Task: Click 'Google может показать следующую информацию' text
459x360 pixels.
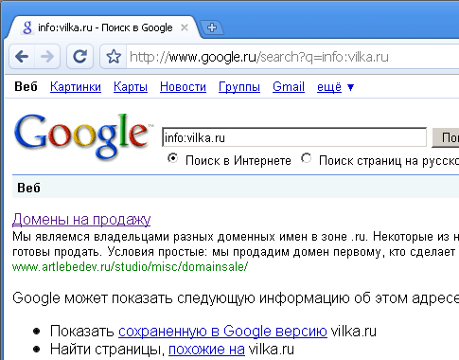Action: [x=236, y=298]
